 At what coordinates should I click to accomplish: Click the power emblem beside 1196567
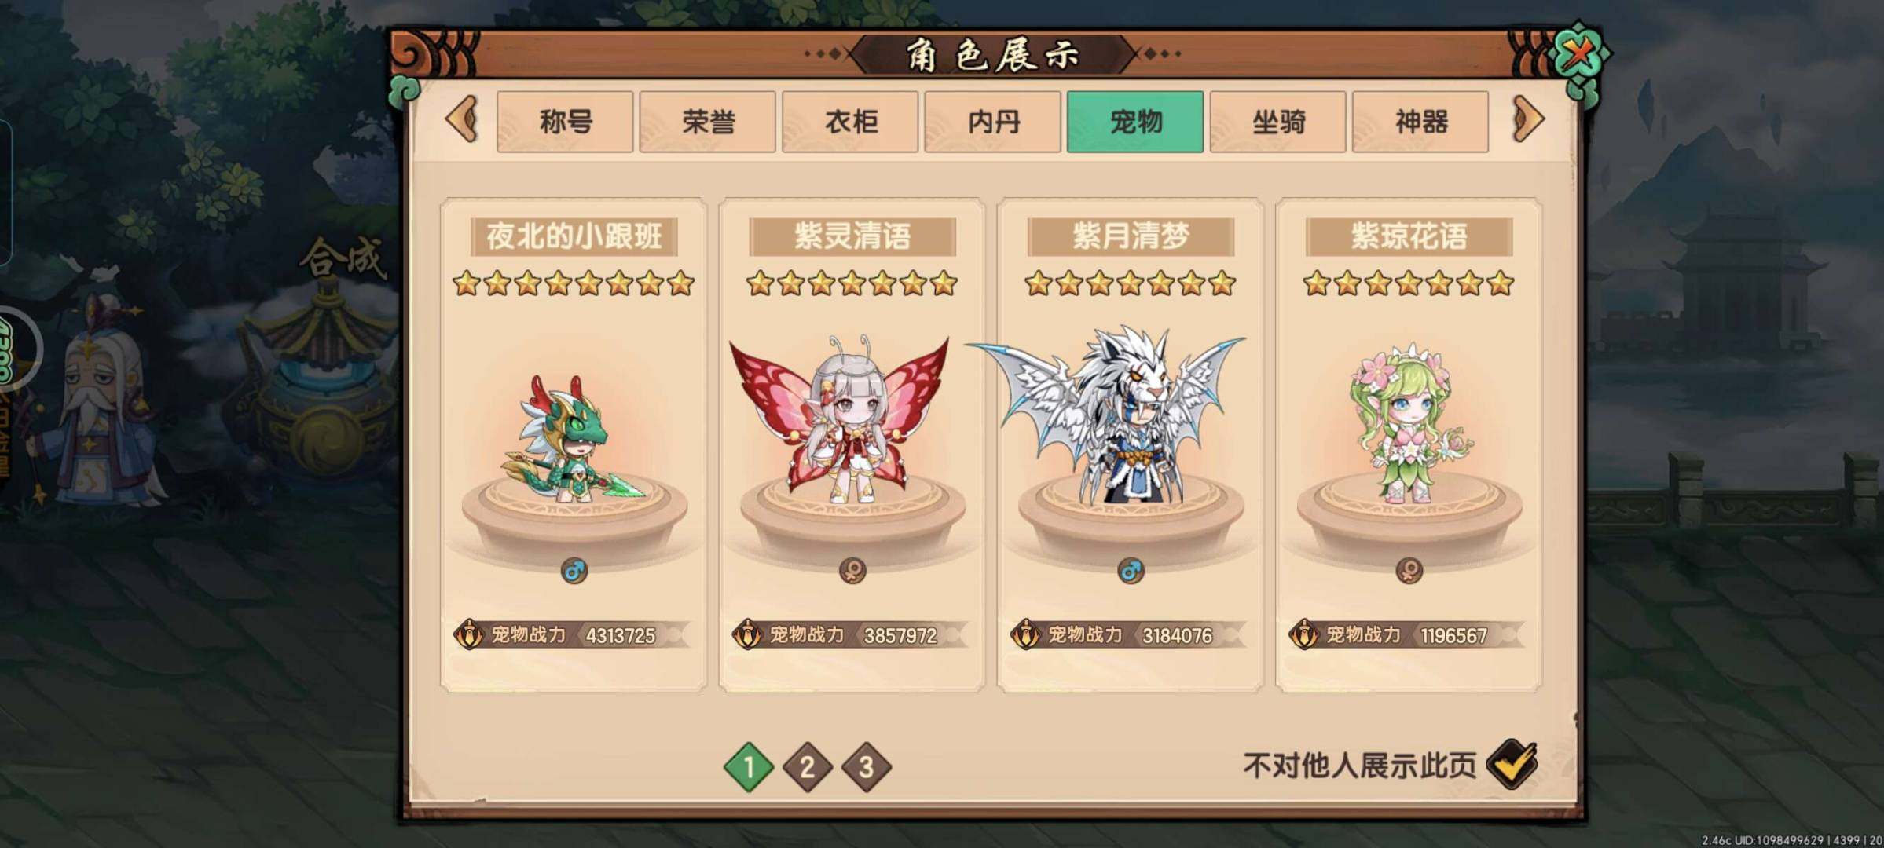pyautogui.click(x=1304, y=634)
